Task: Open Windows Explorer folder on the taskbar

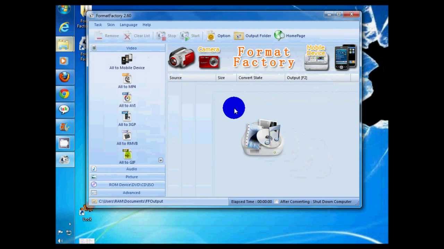Action: point(64,44)
